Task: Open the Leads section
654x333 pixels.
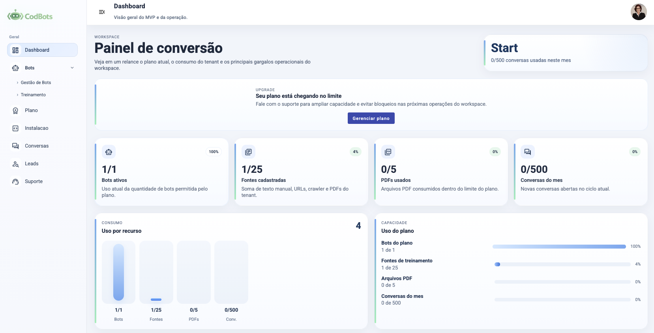Action: coord(42,164)
